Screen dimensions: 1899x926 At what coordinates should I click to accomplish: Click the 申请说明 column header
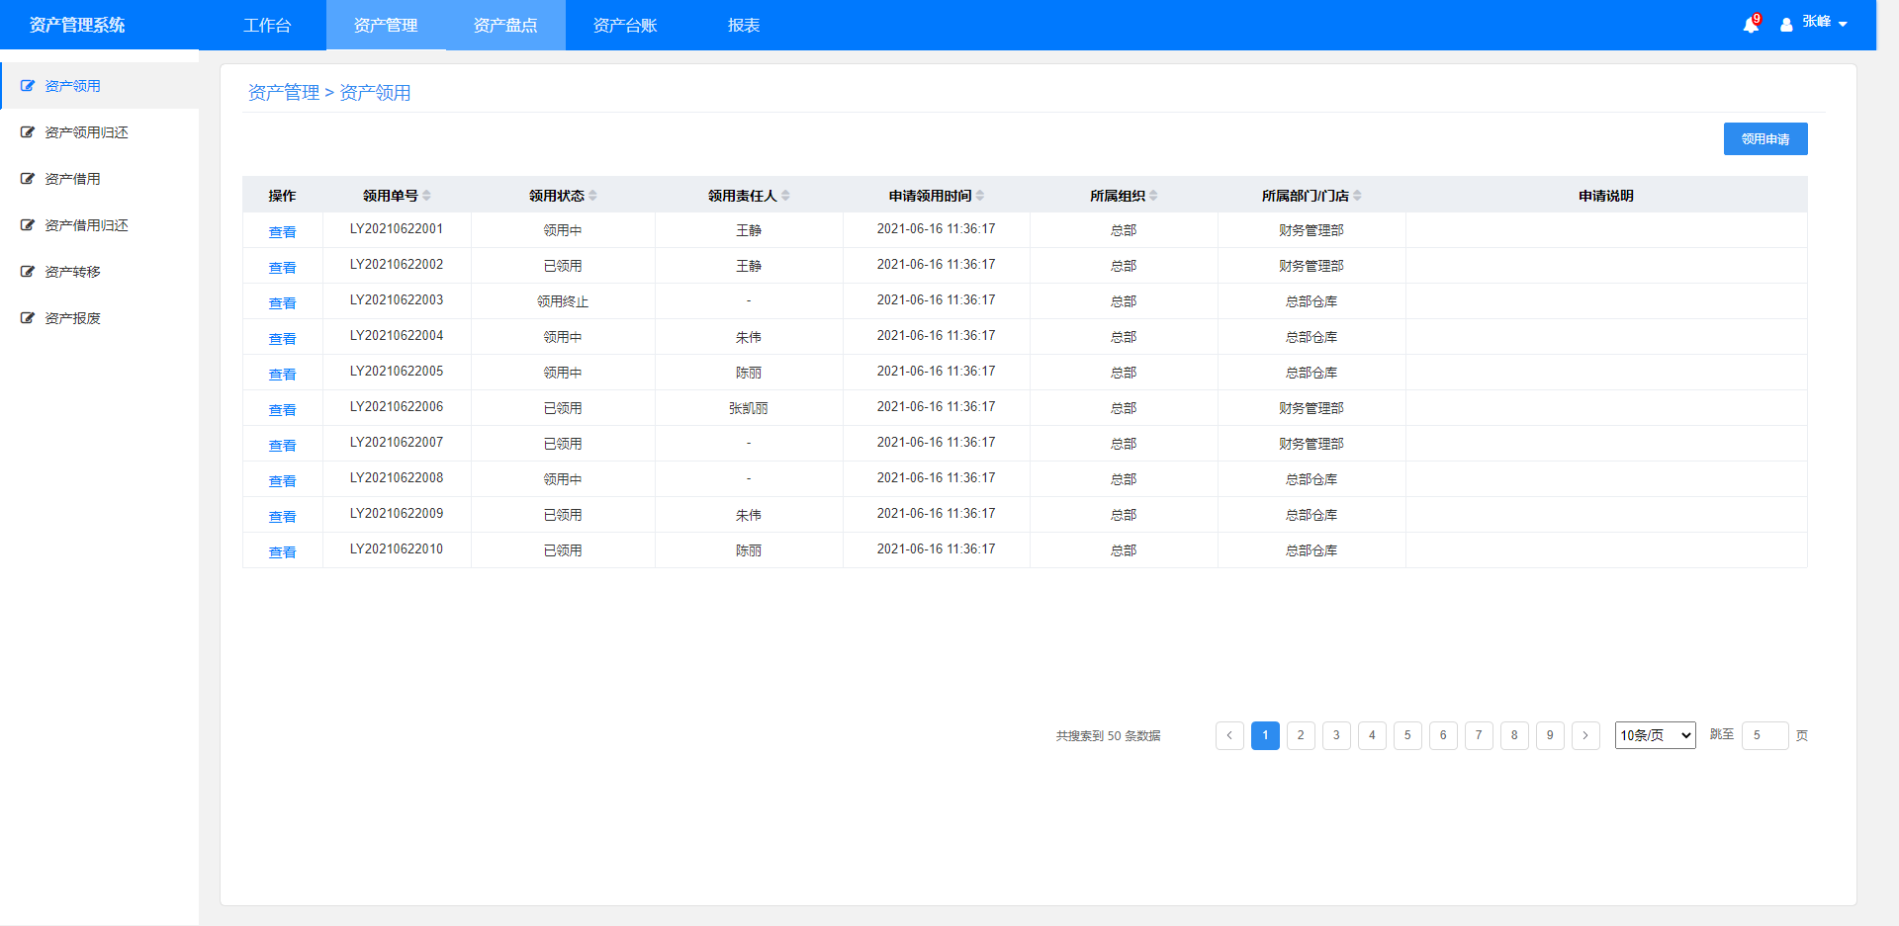click(x=1606, y=196)
